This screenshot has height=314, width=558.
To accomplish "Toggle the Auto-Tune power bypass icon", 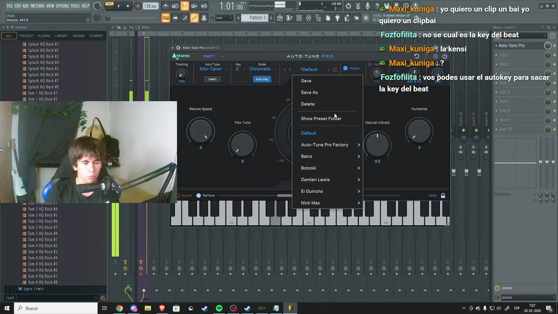I will tap(445, 56).
